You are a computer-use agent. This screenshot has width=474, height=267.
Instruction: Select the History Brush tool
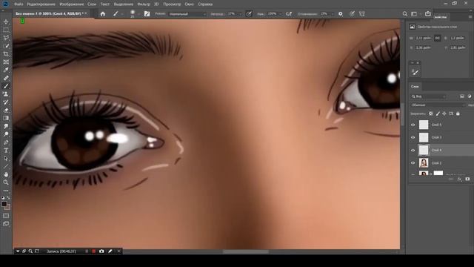pos(6,102)
